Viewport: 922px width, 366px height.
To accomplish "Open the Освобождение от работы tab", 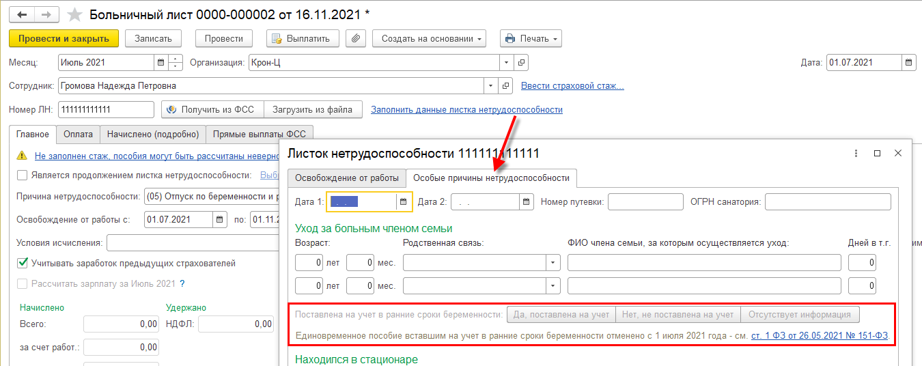I will click(346, 178).
